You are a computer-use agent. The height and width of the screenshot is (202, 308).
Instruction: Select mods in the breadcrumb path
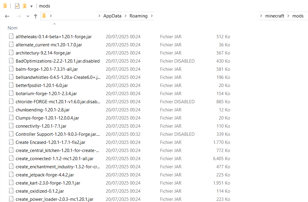tap(298, 16)
